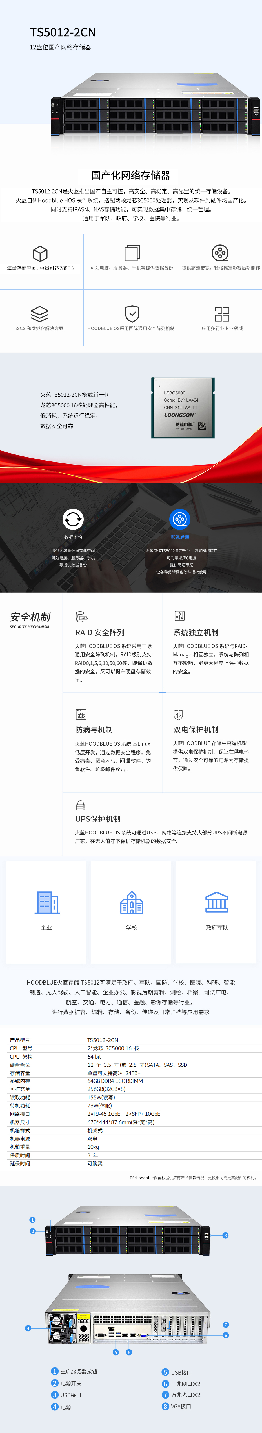Click the copy icon above 可为电脑、服务器、手机等提供数据备份
This screenshot has height=1433, width=262.
(x=132, y=253)
